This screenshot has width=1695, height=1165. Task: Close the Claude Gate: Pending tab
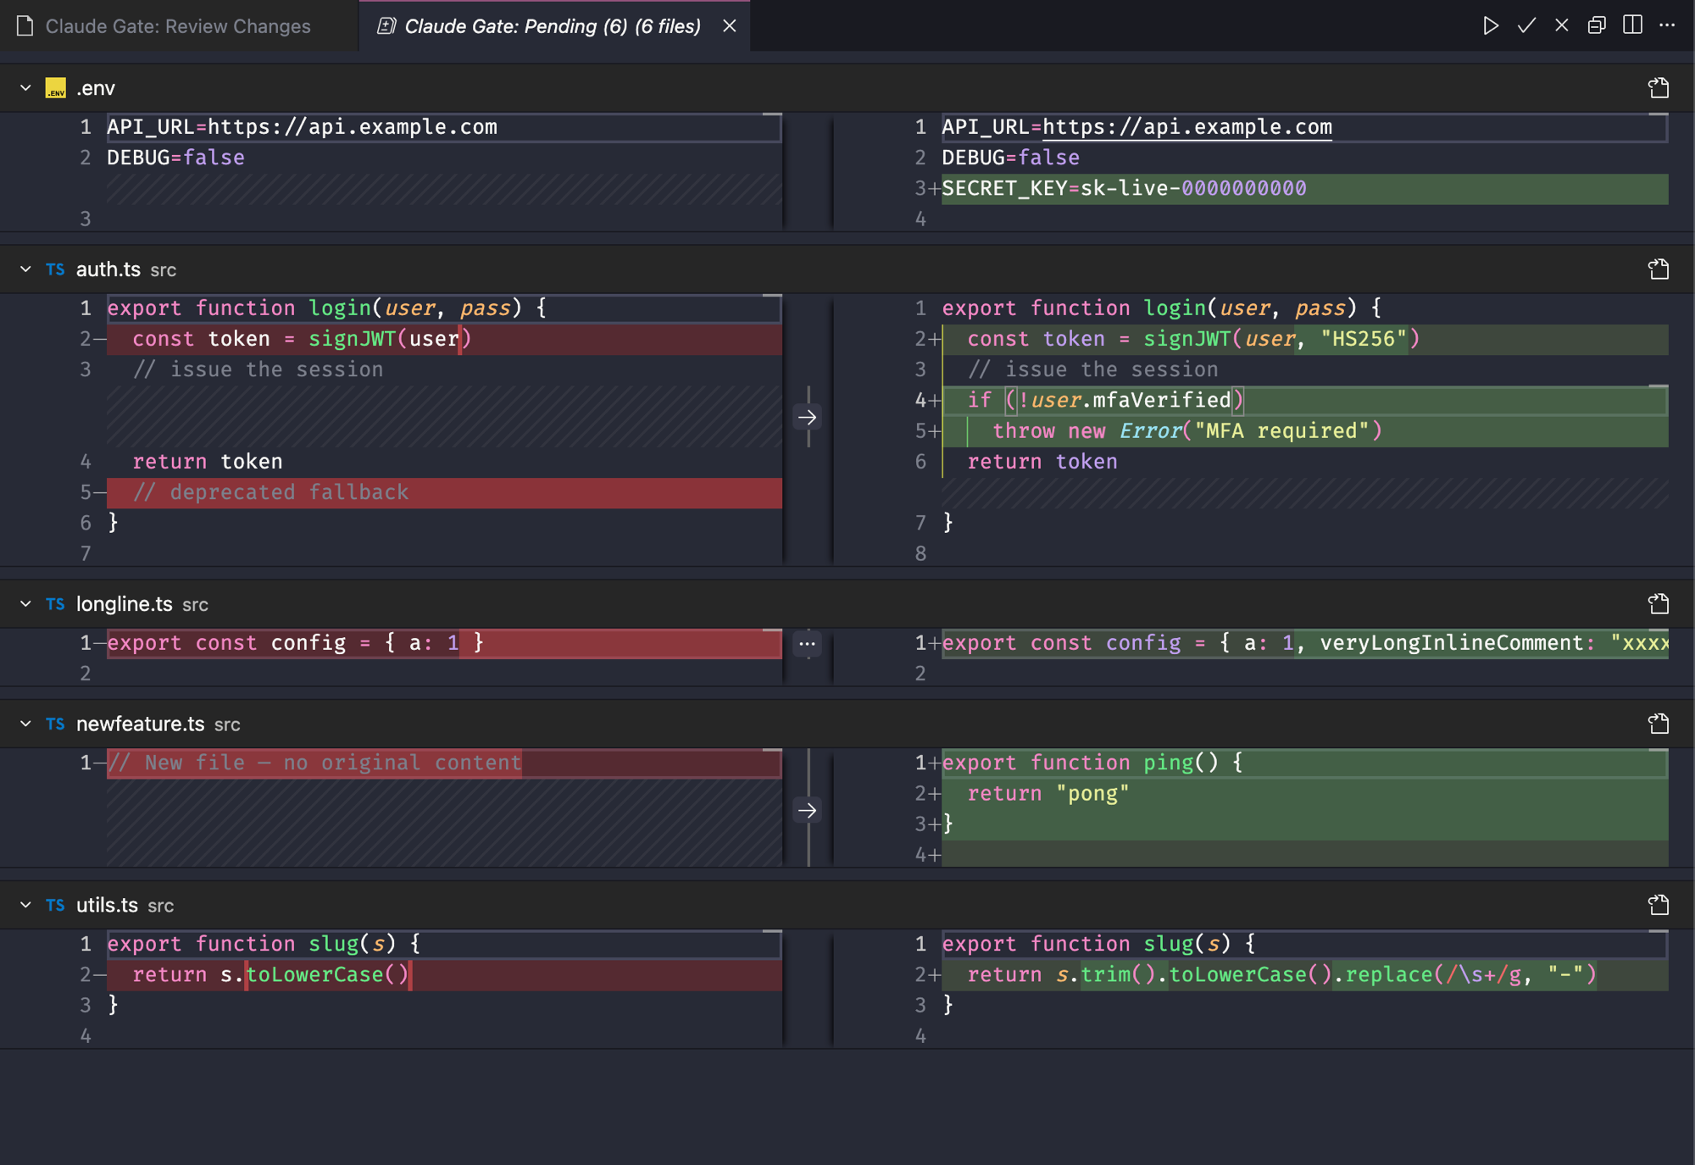(x=730, y=25)
